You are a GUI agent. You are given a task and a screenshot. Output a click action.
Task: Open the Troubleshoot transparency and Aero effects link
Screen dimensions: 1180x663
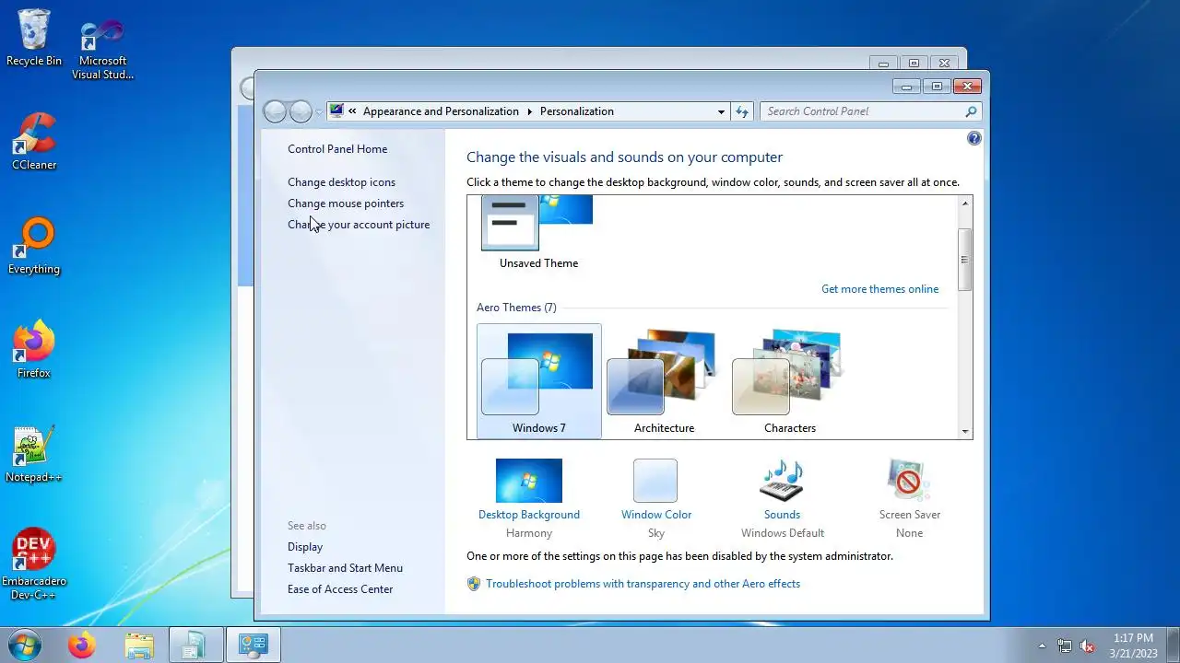click(643, 584)
